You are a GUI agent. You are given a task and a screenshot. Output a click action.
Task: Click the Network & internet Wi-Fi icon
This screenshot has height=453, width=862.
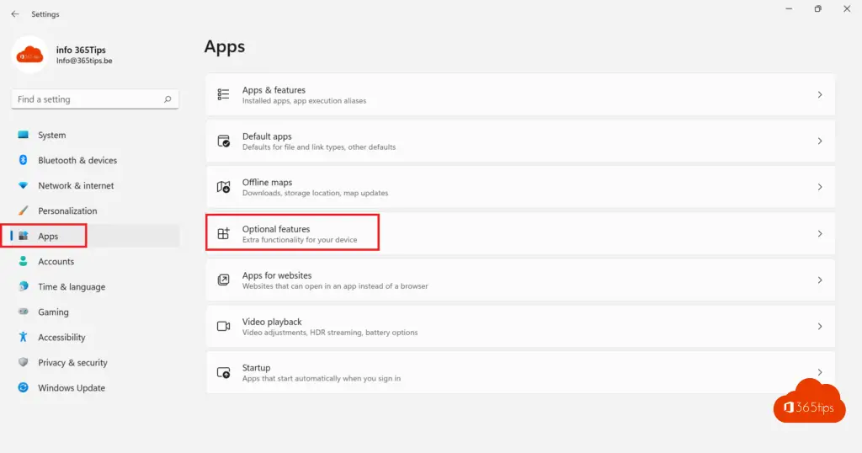click(x=23, y=185)
